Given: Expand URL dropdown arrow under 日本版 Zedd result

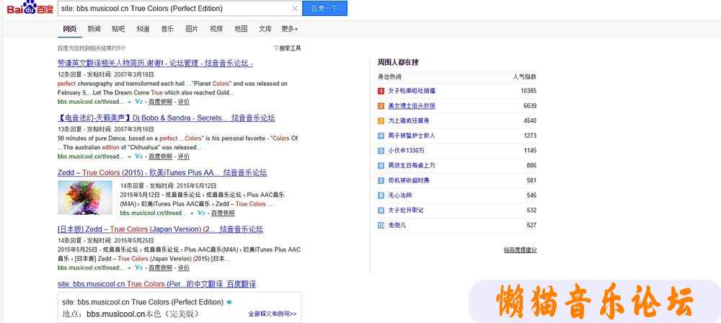Looking at the screenshot, I should coord(129,267).
